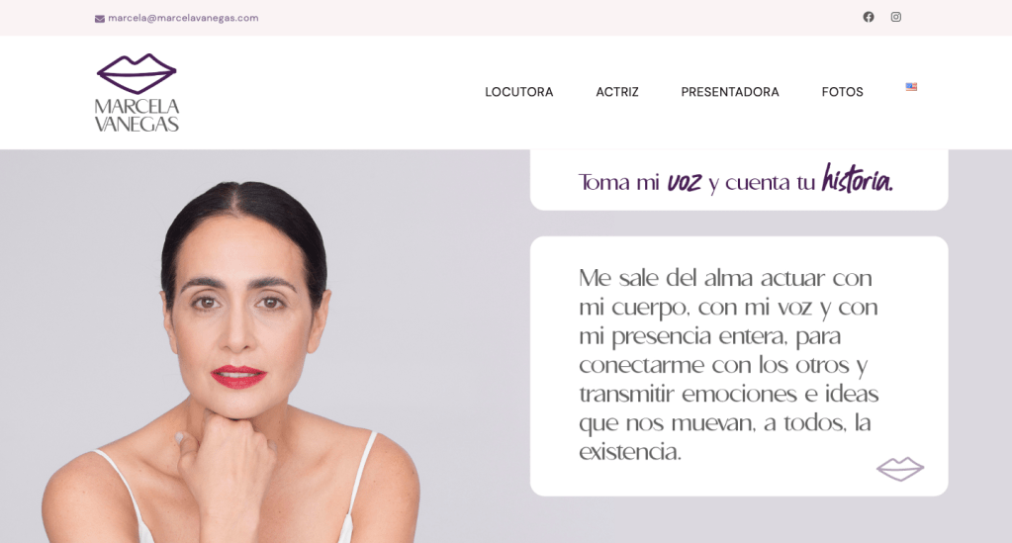Screen dimensions: 1012x543
Task: Click the handwritten word 'voz'
Action: (x=685, y=183)
